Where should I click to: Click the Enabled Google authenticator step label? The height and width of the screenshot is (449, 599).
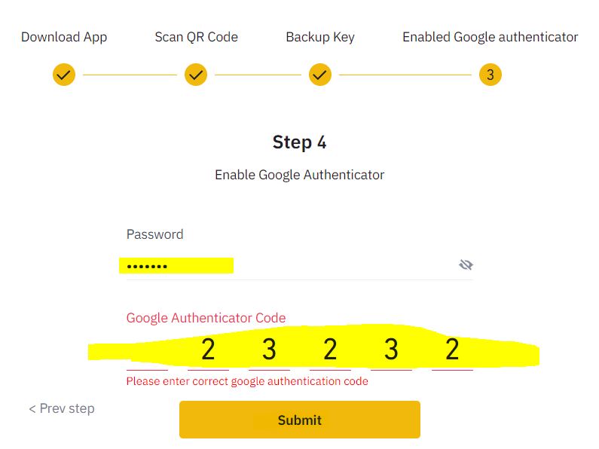click(491, 37)
